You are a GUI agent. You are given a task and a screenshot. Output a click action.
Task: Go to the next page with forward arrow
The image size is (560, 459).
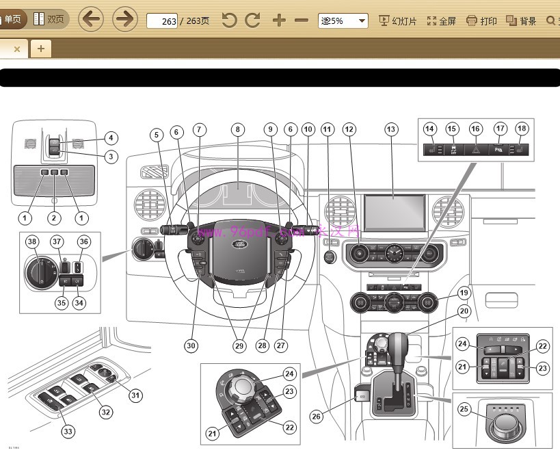pos(124,20)
